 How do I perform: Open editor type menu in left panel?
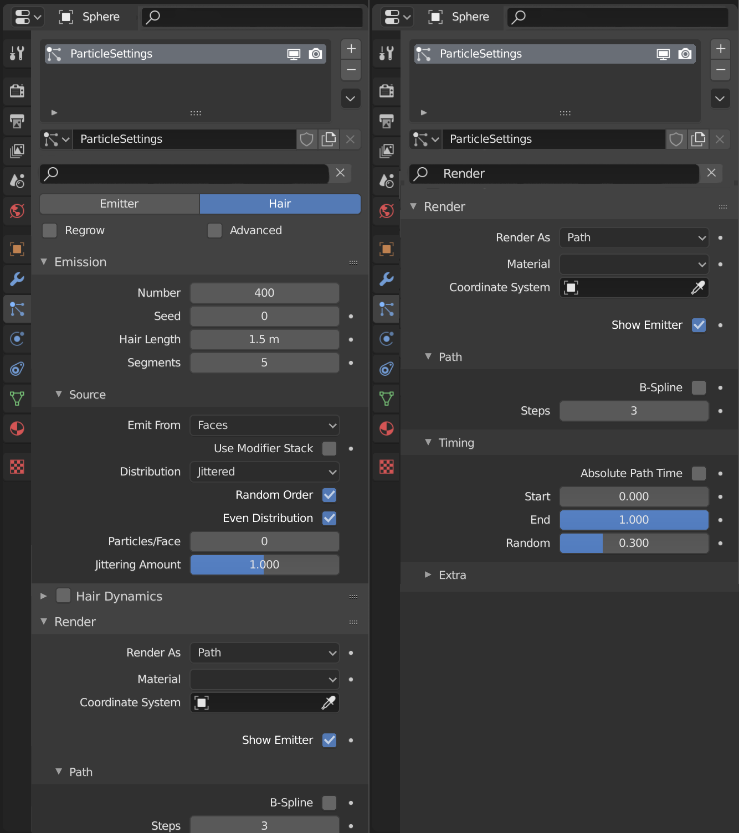(x=28, y=17)
